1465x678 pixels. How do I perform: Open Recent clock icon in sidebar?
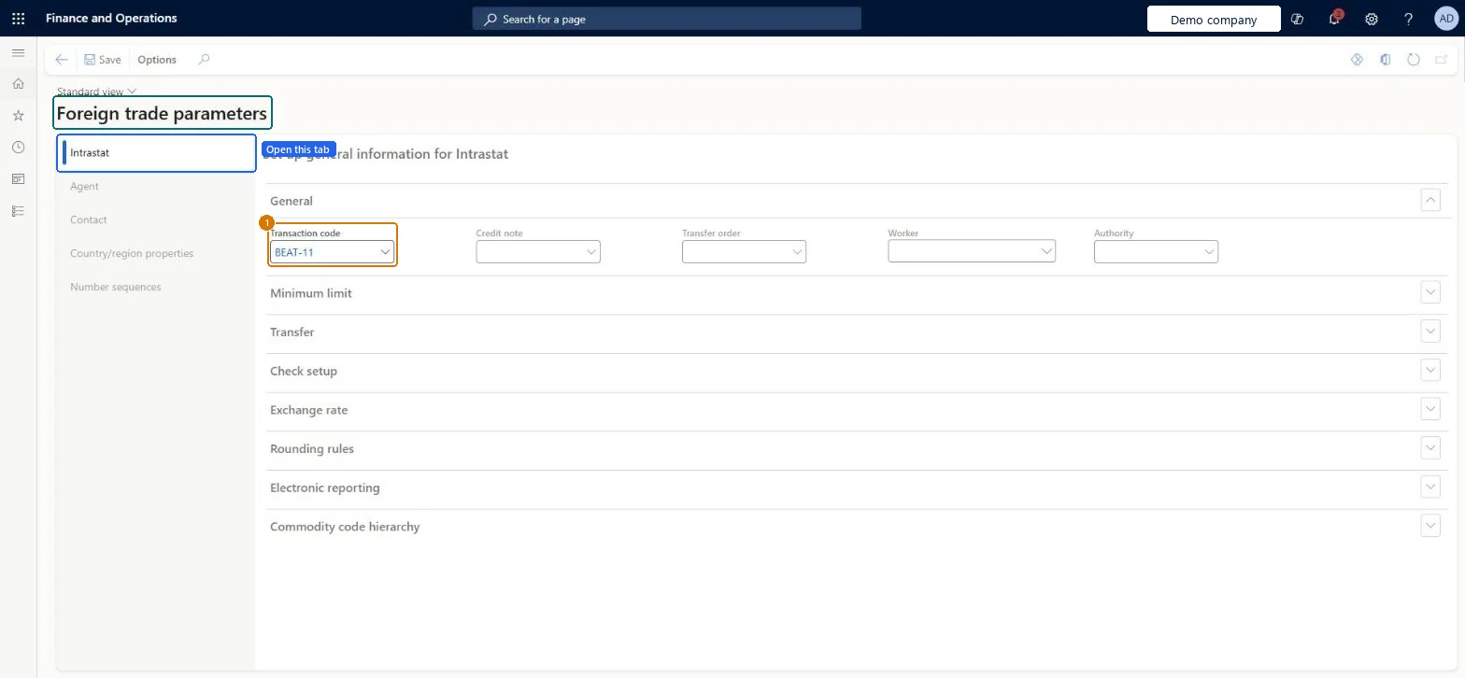[x=18, y=148]
